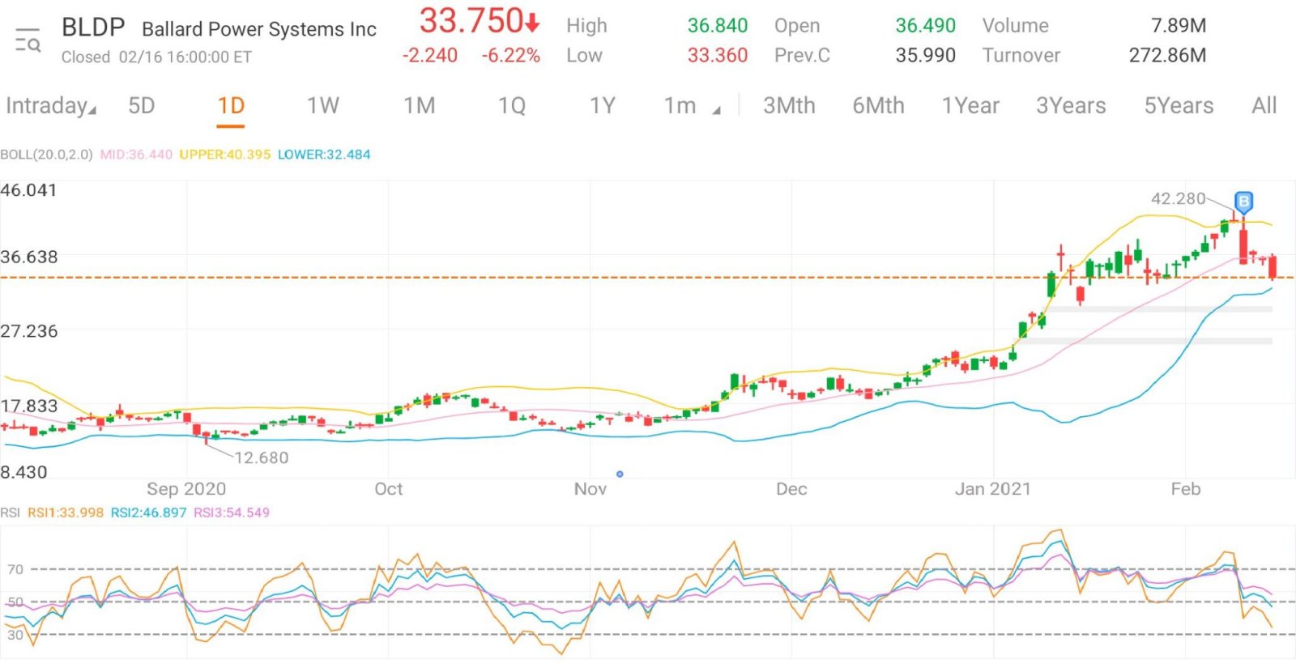Click the Ballard Power Systems Inc name

pos(259,29)
